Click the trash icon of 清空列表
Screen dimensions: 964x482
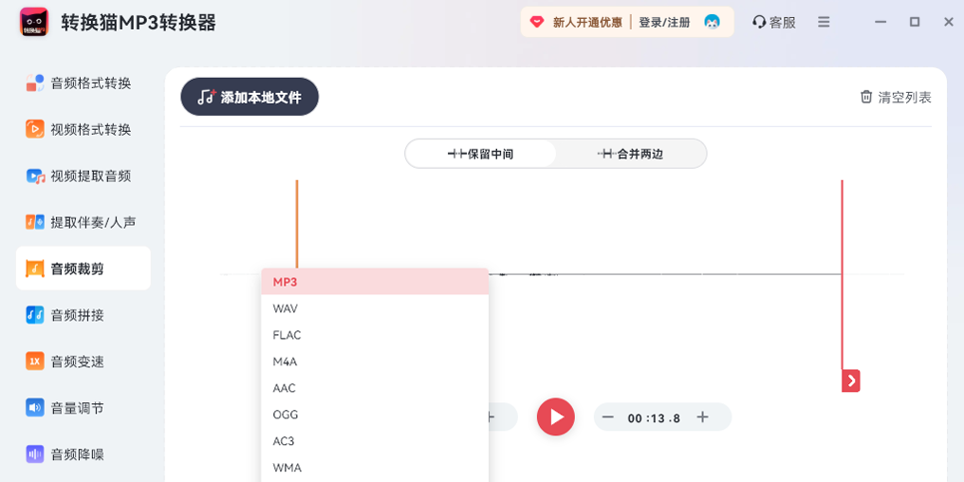tap(866, 97)
